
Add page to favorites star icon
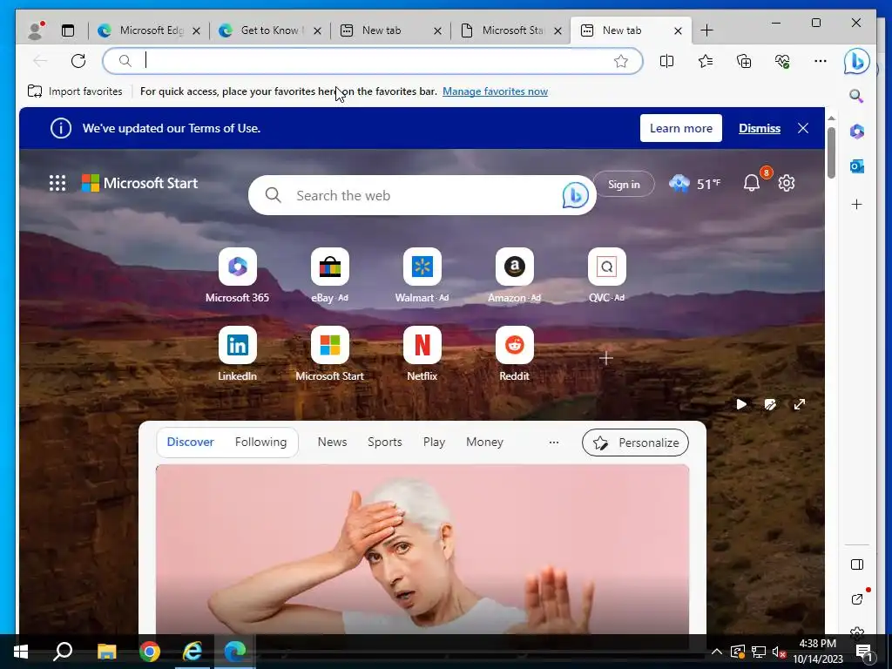pyautogui.click(x=620, y=61)
